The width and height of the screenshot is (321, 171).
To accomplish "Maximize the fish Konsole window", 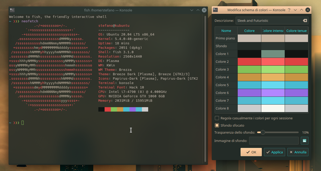I will 198,10.
